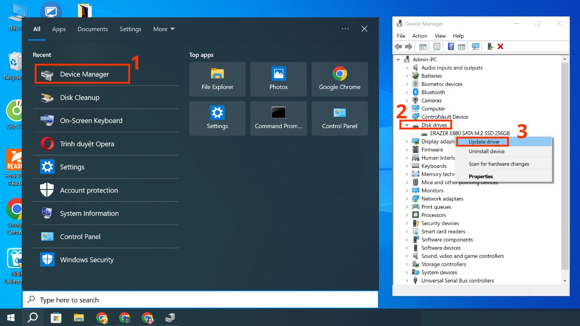Open the Command Prompt tile
The width and height of the screenshot is (580, 326).
[x=278, y=118]
